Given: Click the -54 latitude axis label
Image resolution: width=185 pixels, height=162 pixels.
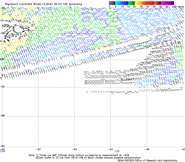Looking at the screenshot, I should pos(2,59).
